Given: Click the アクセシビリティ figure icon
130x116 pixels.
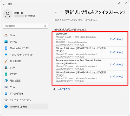Looking at the screenshot, I should 6,94.
